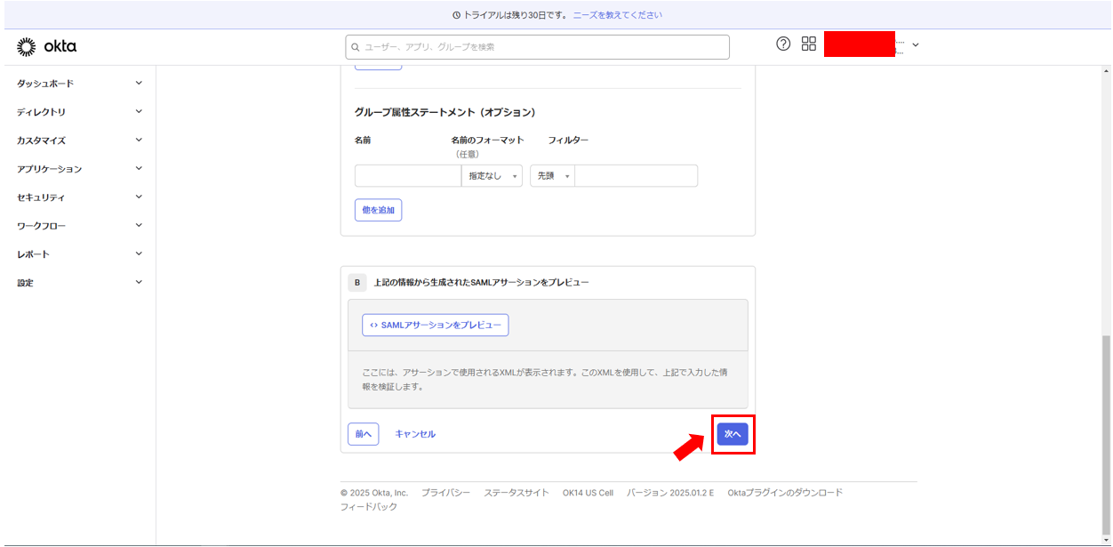Click the グループ属性ステートメント heading
The image size is (1113, 547).
(x=444, y=113)
